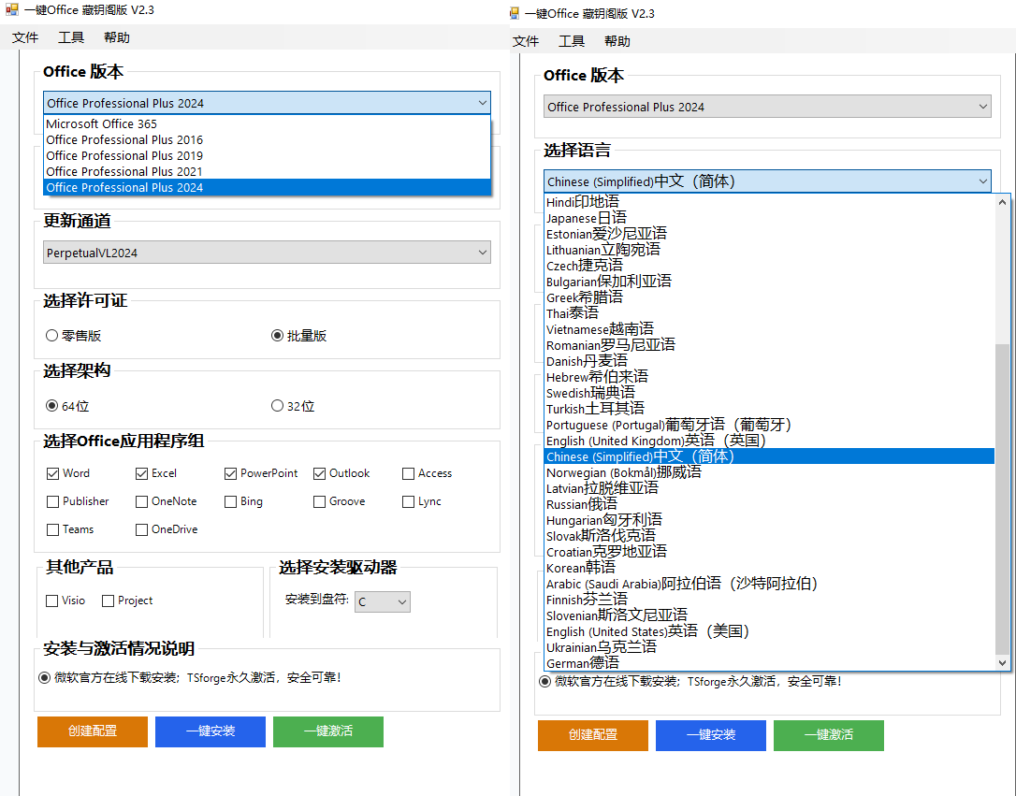Open the install drive letter dropdown
1016x796 pixels.
[x=382, y=601]
